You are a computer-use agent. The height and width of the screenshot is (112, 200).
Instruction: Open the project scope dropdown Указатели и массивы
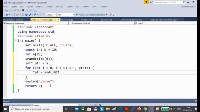(x=36, y=23)
